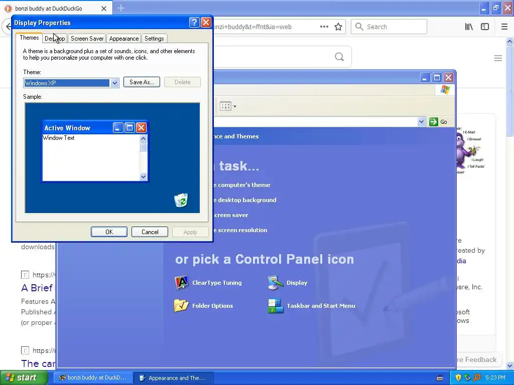This screenshot has width=514, height=385.
Task: Expand the Theme dropdown list
Action: click(x=114, y=83)
